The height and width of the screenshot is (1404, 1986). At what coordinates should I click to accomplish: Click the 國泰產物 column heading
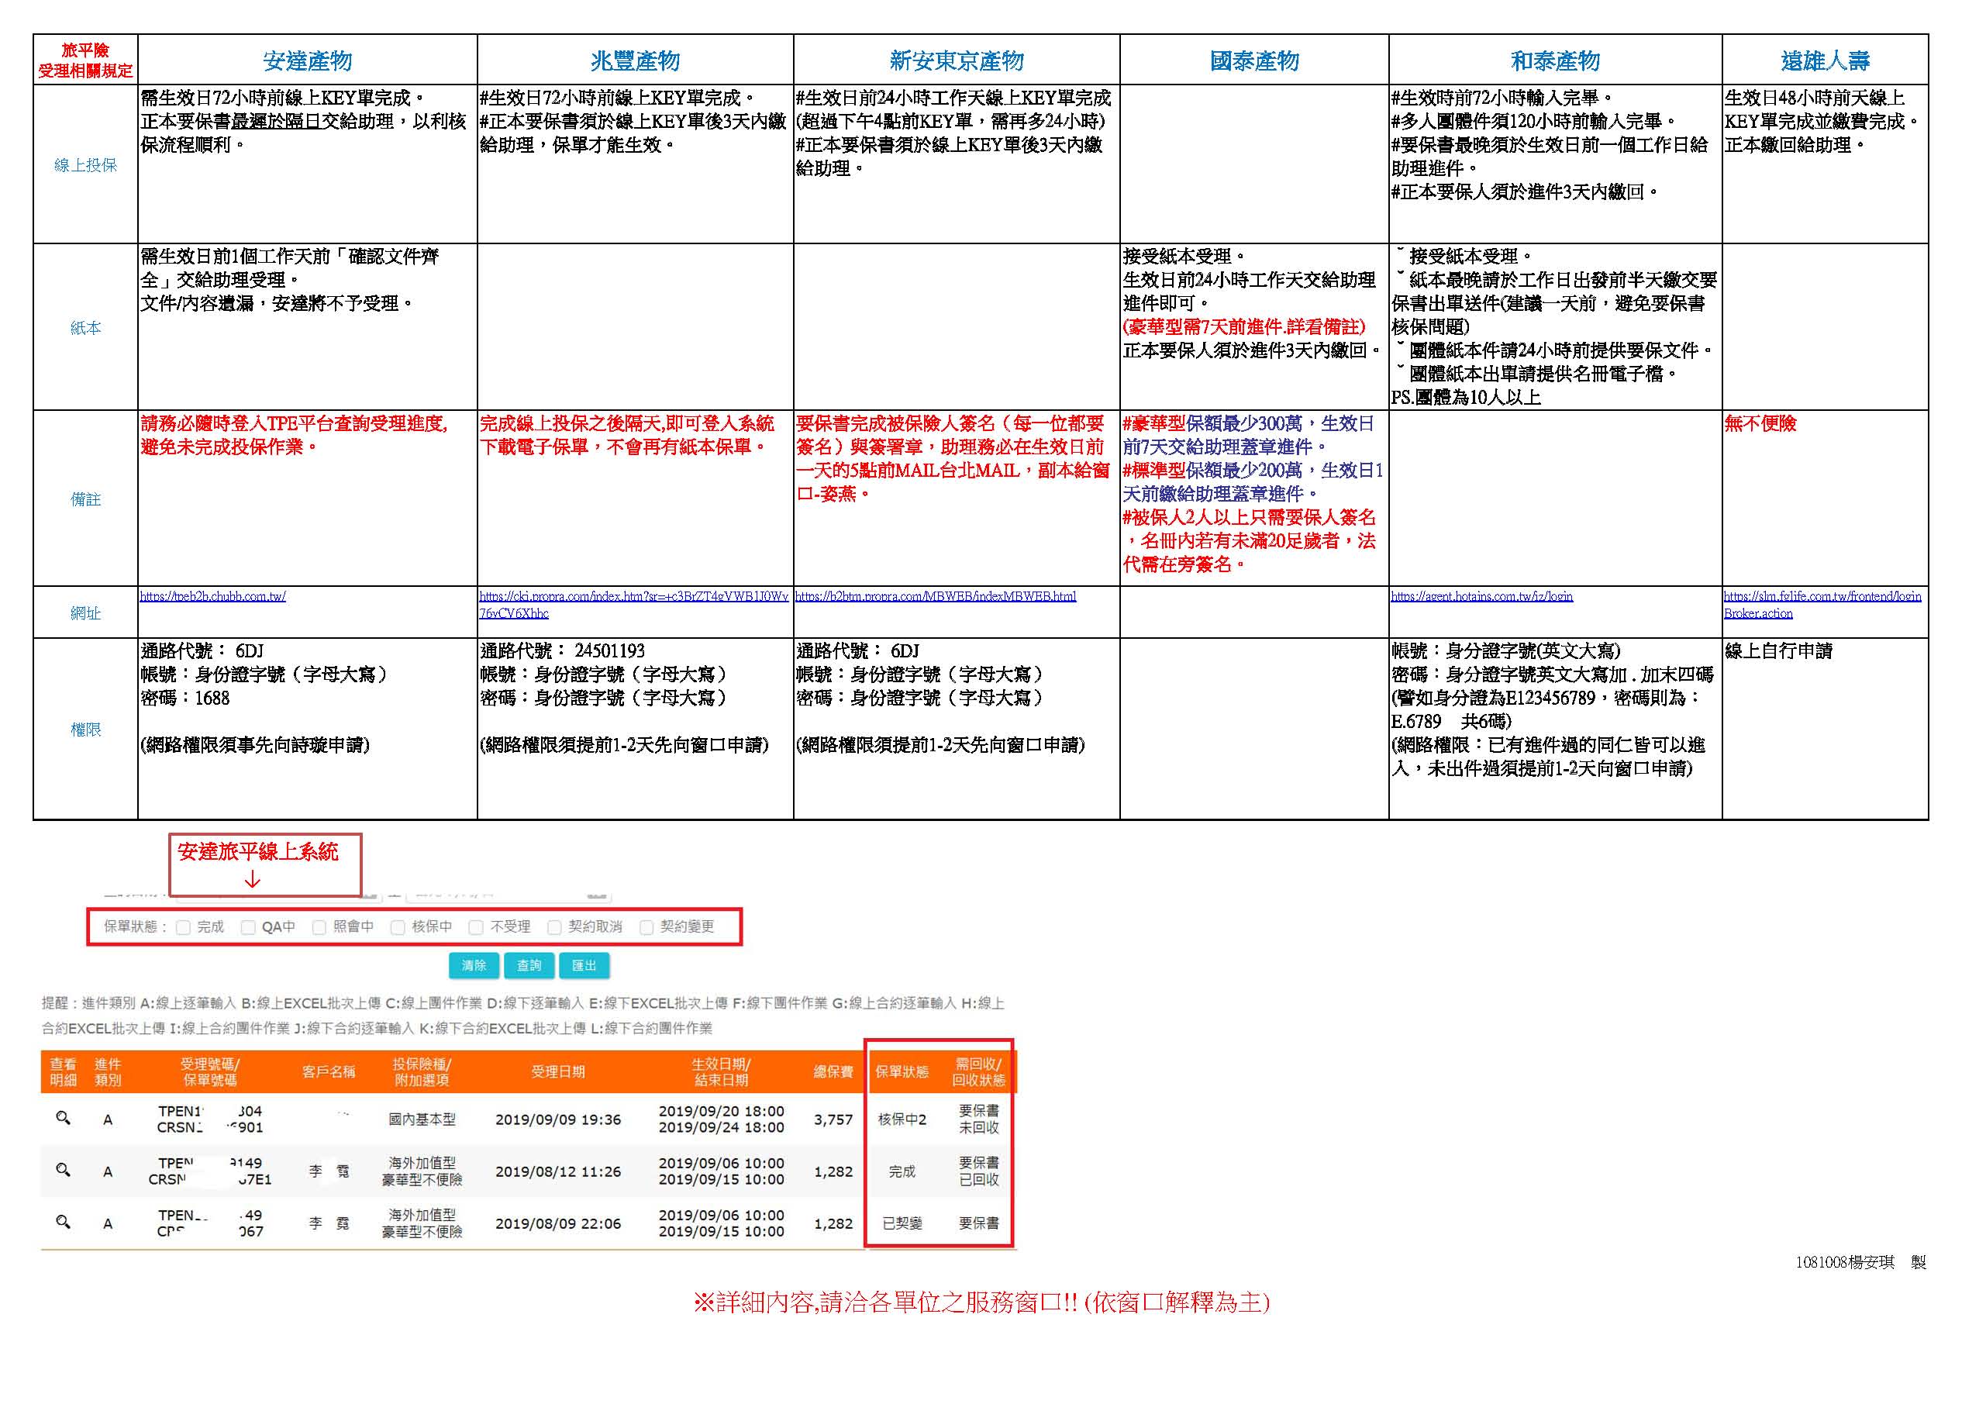coord(1254,60)
